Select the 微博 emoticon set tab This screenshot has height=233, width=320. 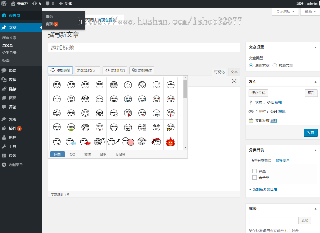87,154
